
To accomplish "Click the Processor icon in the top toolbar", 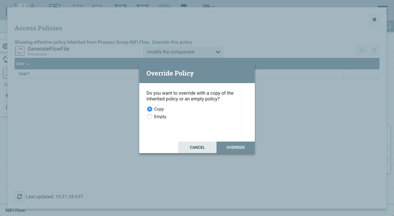I will click(x=55, y=5).
